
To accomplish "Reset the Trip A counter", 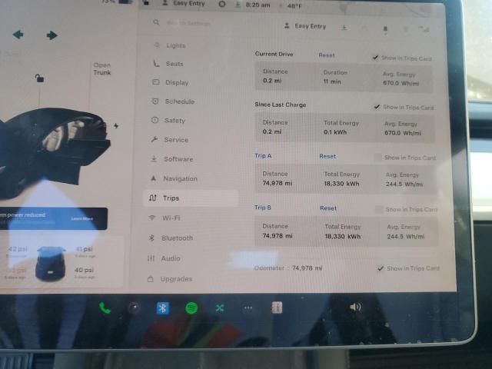I will tap(327, 156).
